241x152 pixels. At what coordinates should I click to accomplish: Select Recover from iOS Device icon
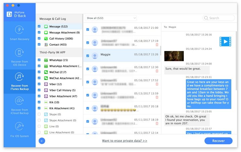pyautogui.click(x=19, y=52)
